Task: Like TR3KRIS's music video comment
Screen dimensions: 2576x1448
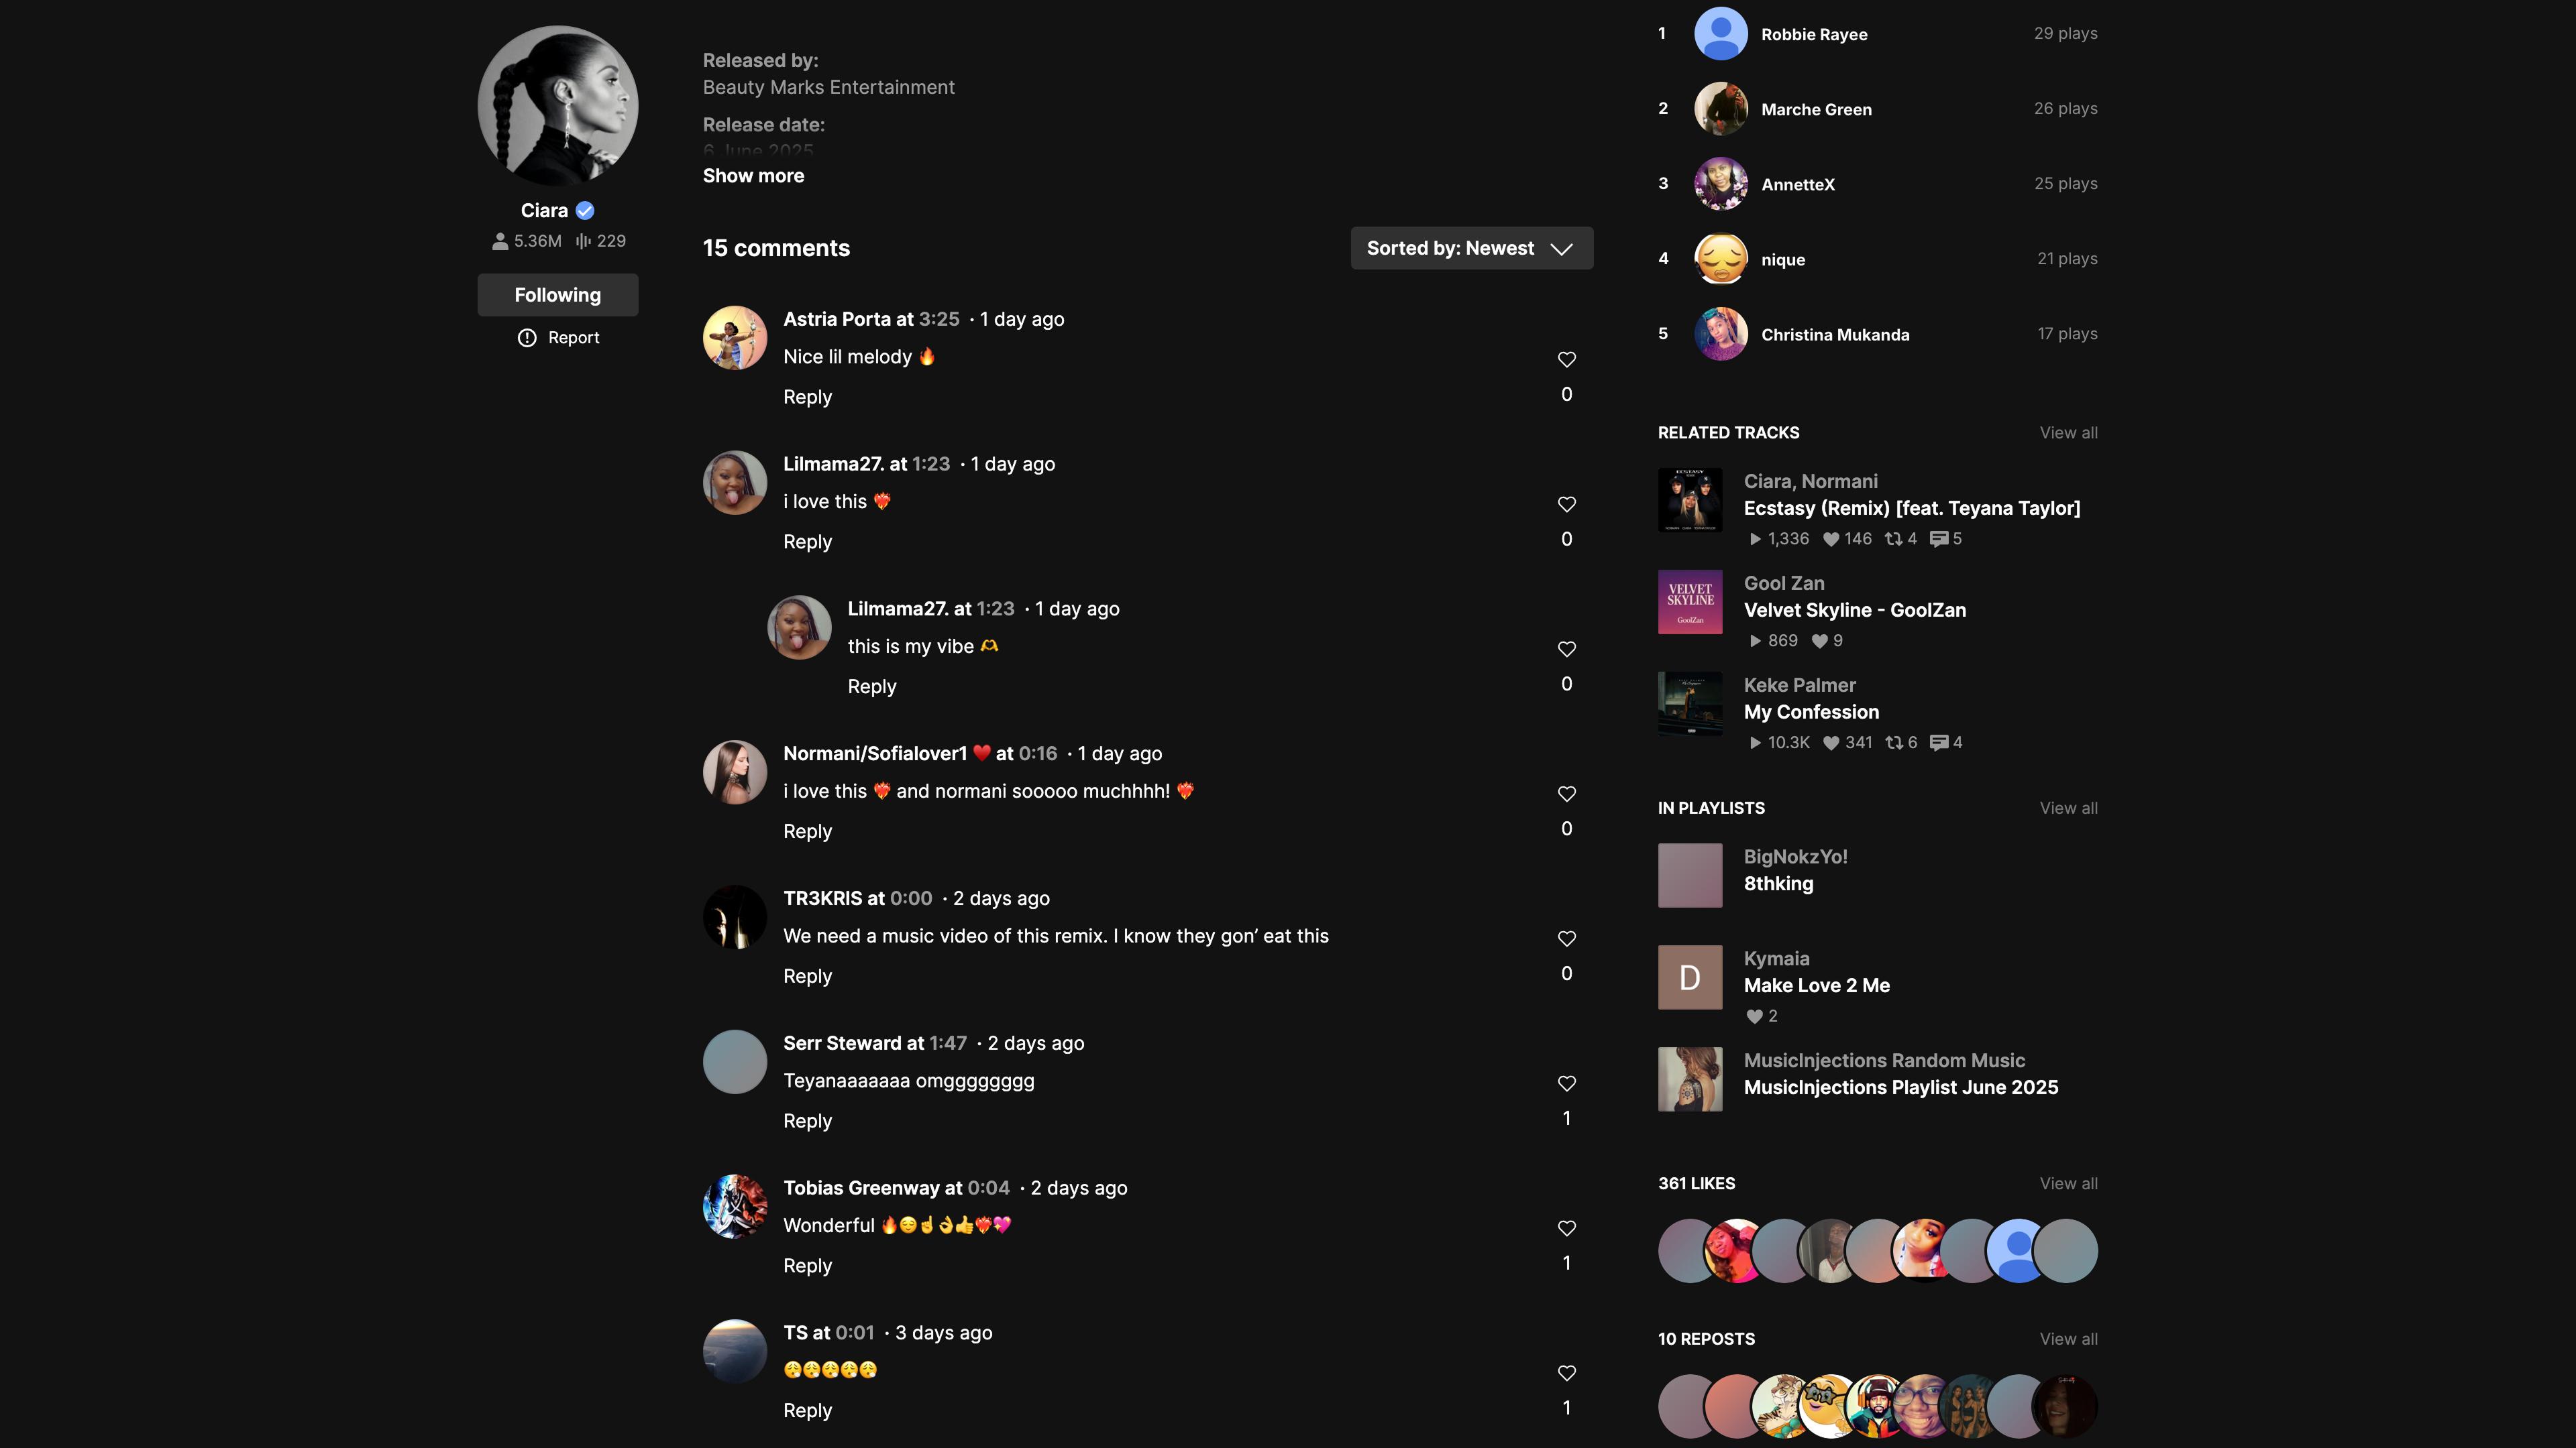Action: (1566, 939)
